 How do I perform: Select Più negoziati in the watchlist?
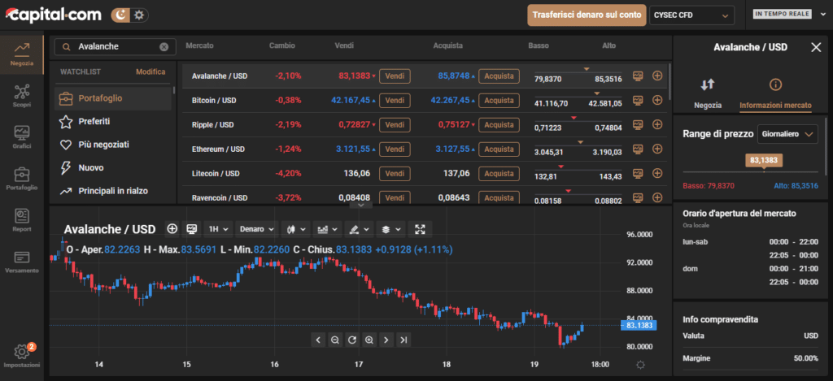click(113, 145)
